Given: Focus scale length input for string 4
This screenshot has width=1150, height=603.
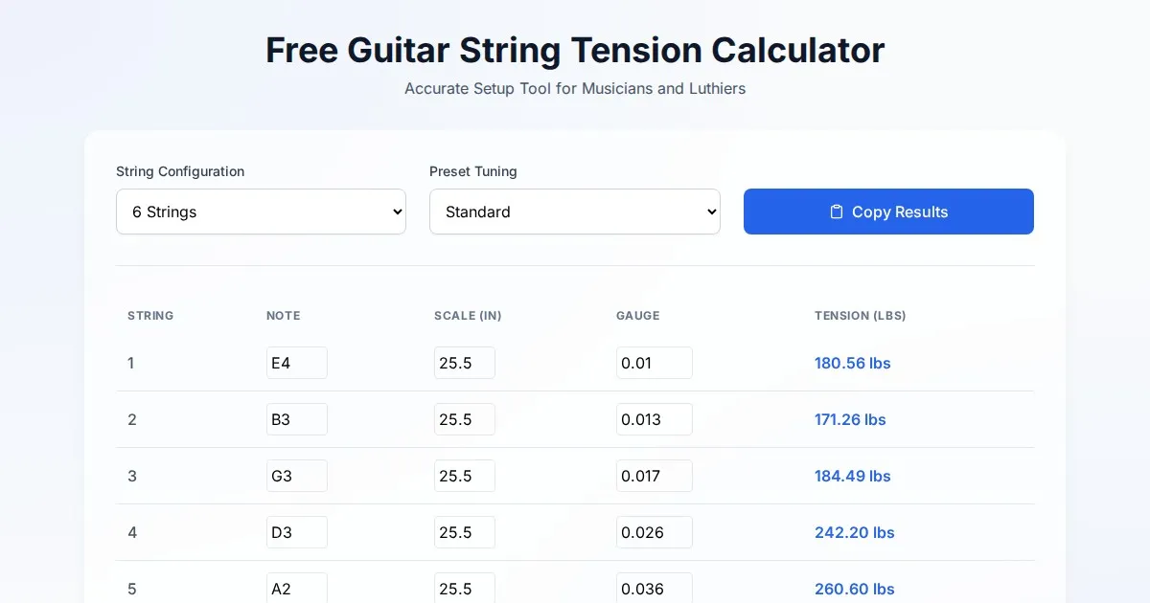Looking at the screenshot, I should [464, 532].
